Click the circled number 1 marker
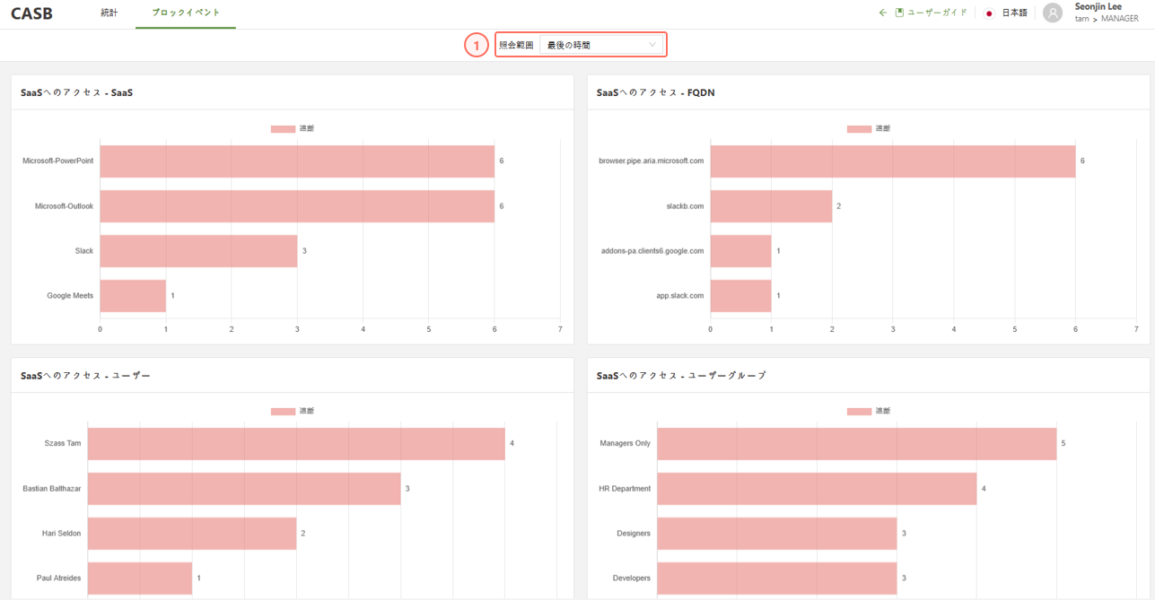 [x=476, y=45]
